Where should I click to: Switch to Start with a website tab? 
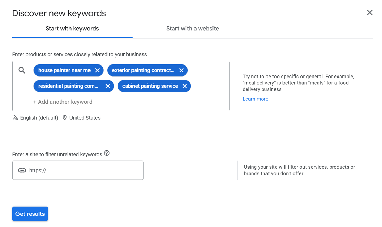[193, 29]
